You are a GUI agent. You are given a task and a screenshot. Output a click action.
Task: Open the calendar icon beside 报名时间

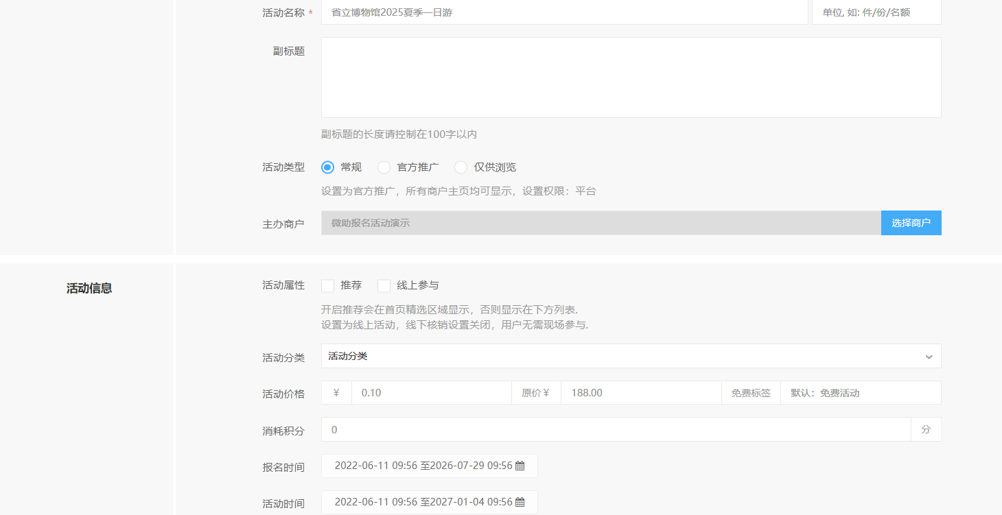(x=520, y=466)
